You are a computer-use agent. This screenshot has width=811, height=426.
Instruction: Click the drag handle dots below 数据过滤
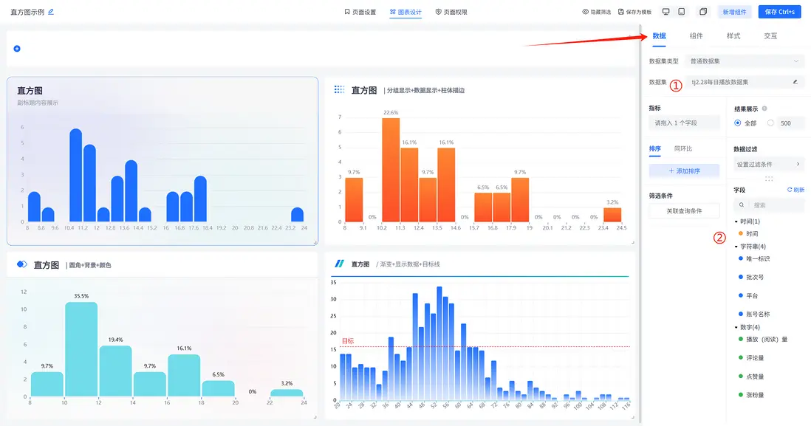click(x=769, y=179)
